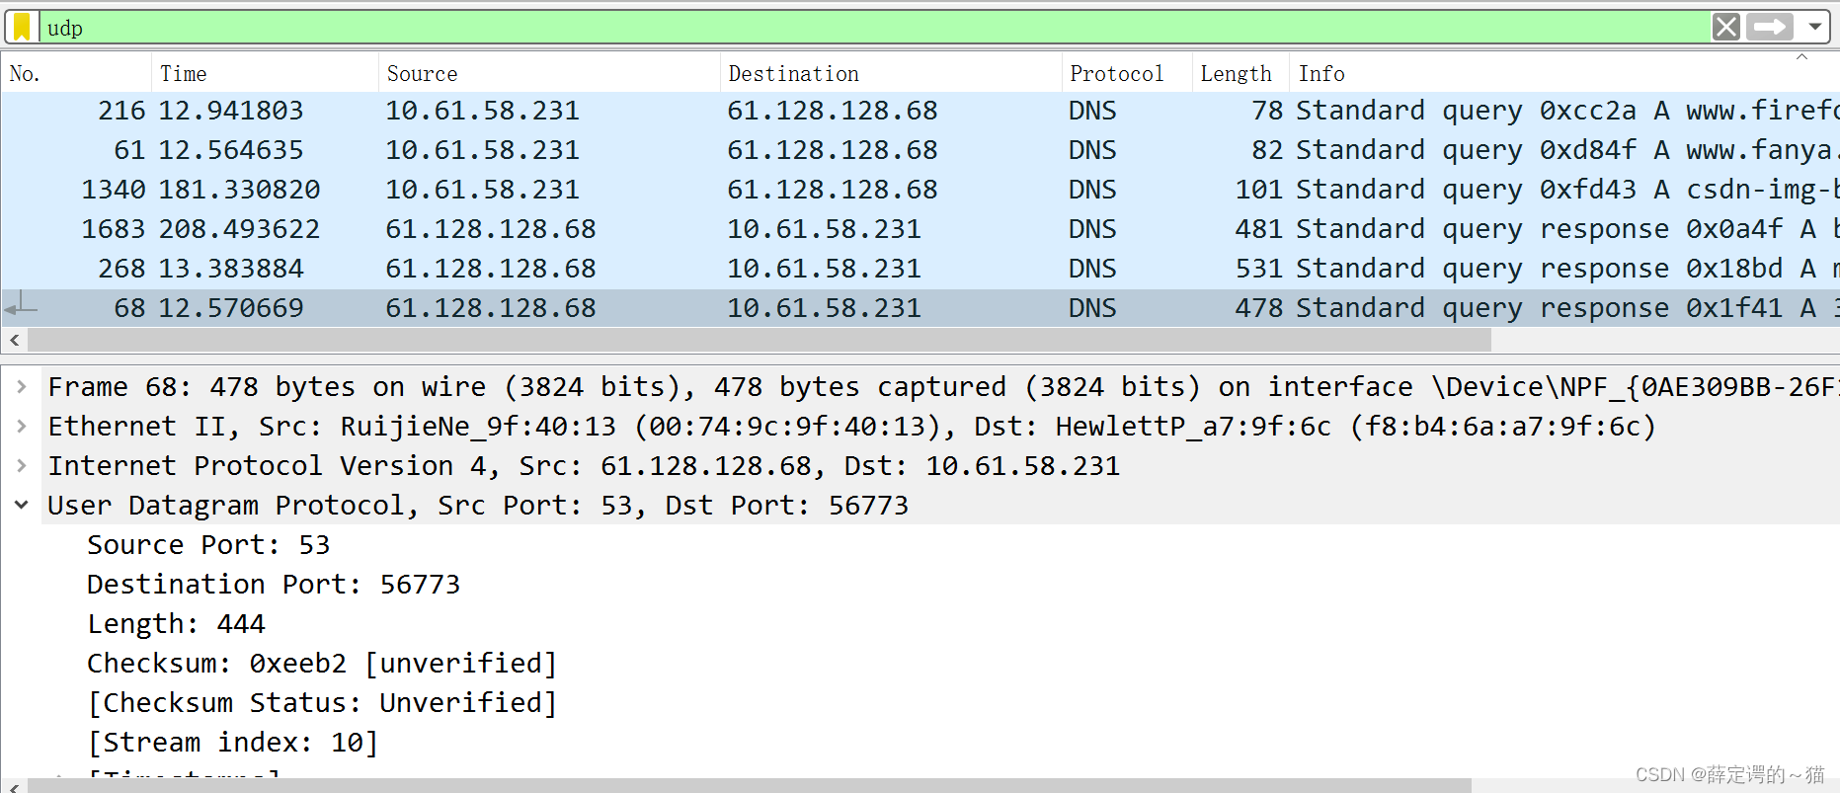Clear the udp display filter
The image size is (1840, 793).
[x=1725, y=27]
